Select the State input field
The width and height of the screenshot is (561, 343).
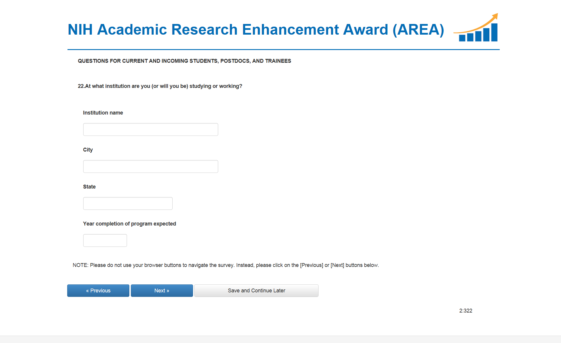(x=128, y=204)
